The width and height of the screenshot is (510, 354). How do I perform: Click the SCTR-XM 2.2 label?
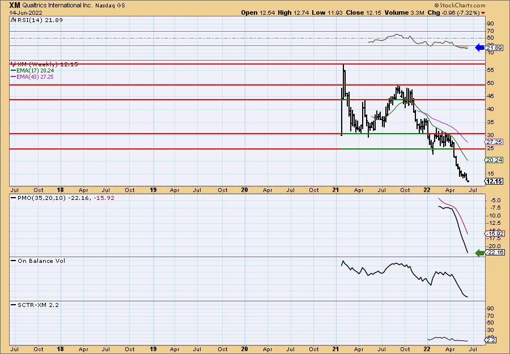coord(35,305)
